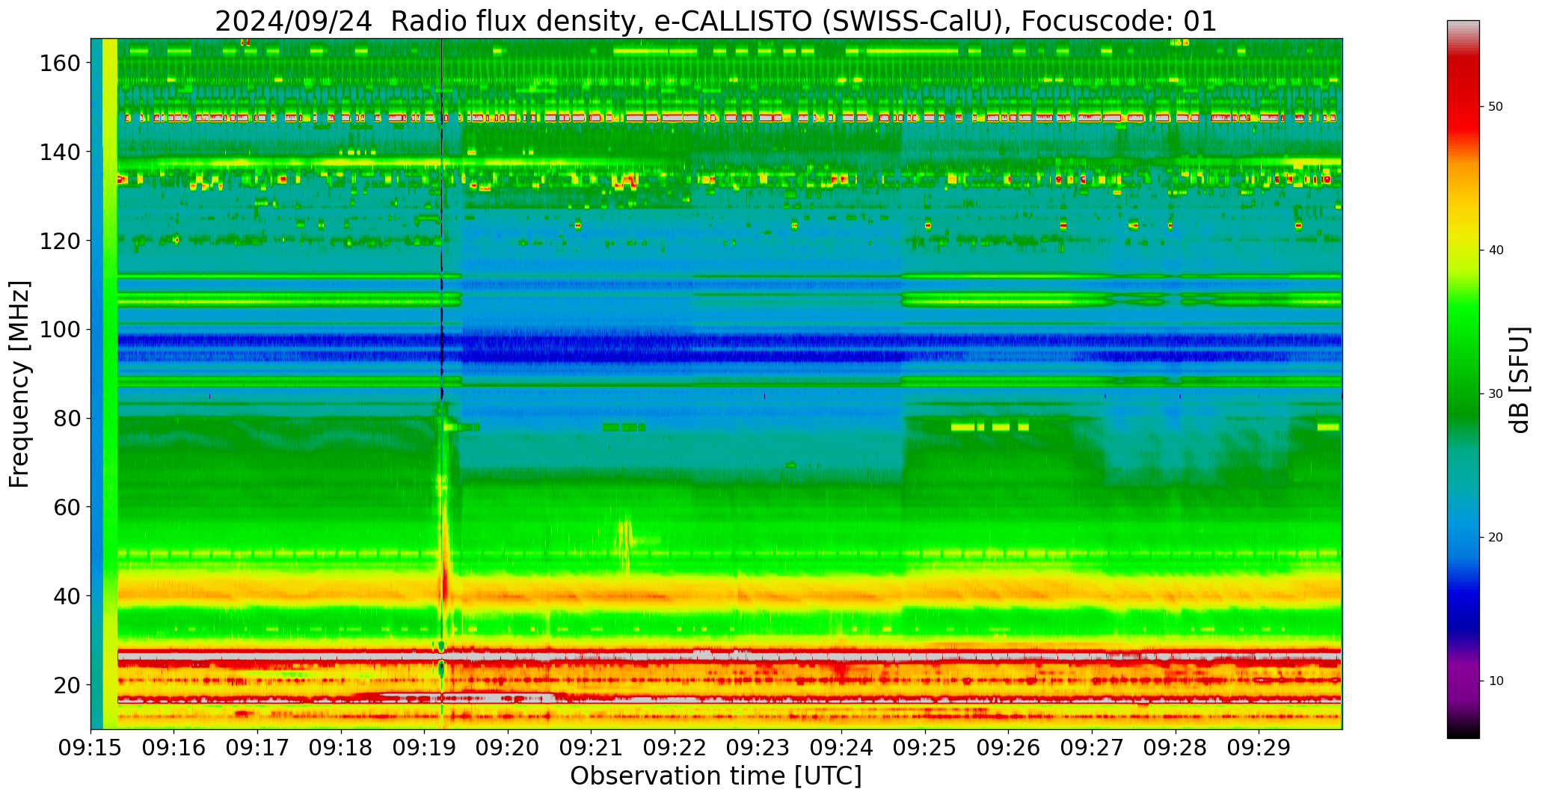
Task: Click the red region of the colorbar
Action: pos(1463,97)
